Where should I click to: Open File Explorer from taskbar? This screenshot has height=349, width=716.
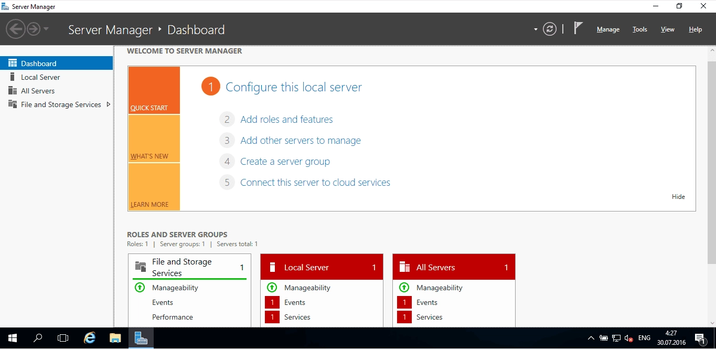pyautogui.click(x=115, y=338)
